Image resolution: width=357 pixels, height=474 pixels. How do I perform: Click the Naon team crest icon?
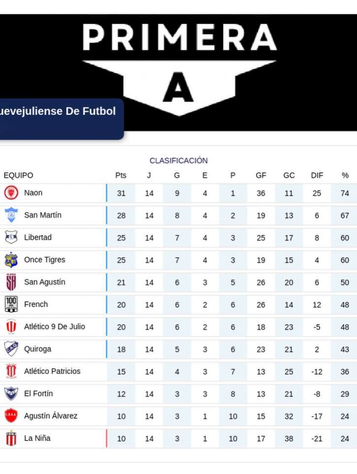pyautogui.click(x=11, y=193)
